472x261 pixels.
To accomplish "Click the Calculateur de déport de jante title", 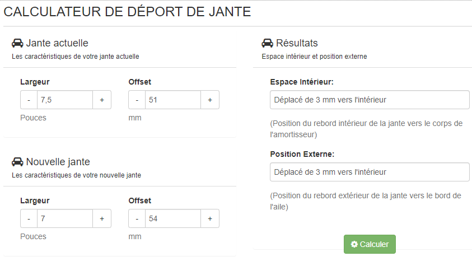I will pyautogui.click(x=127, y=12).
